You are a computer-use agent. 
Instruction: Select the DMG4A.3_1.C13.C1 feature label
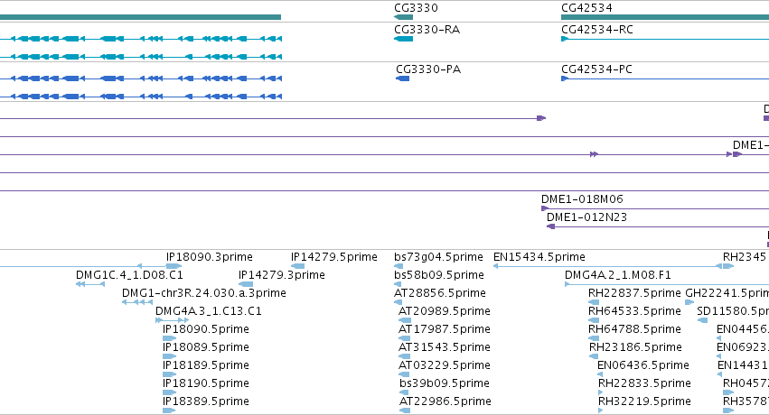(x=209, y=311)
